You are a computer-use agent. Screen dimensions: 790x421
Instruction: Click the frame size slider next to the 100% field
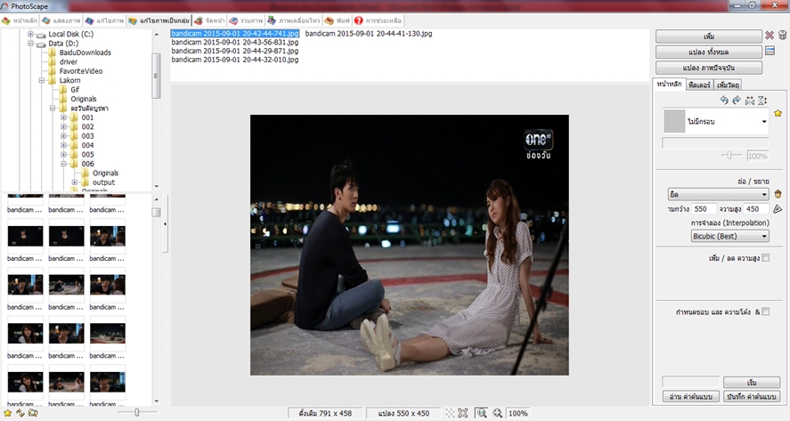[x=729, y=156]
